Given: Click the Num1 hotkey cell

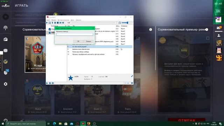Looking at the screenshot, I should 123,29.
